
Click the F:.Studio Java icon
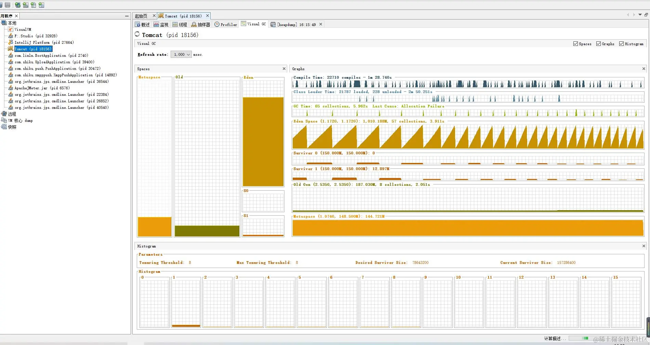11,36
